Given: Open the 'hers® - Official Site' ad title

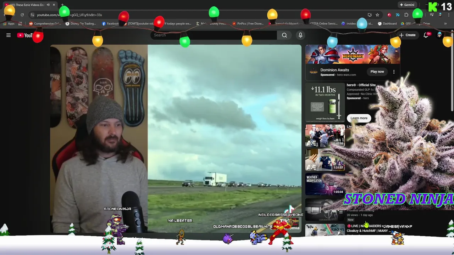Looking at the screenshot, I should (361, 85).
